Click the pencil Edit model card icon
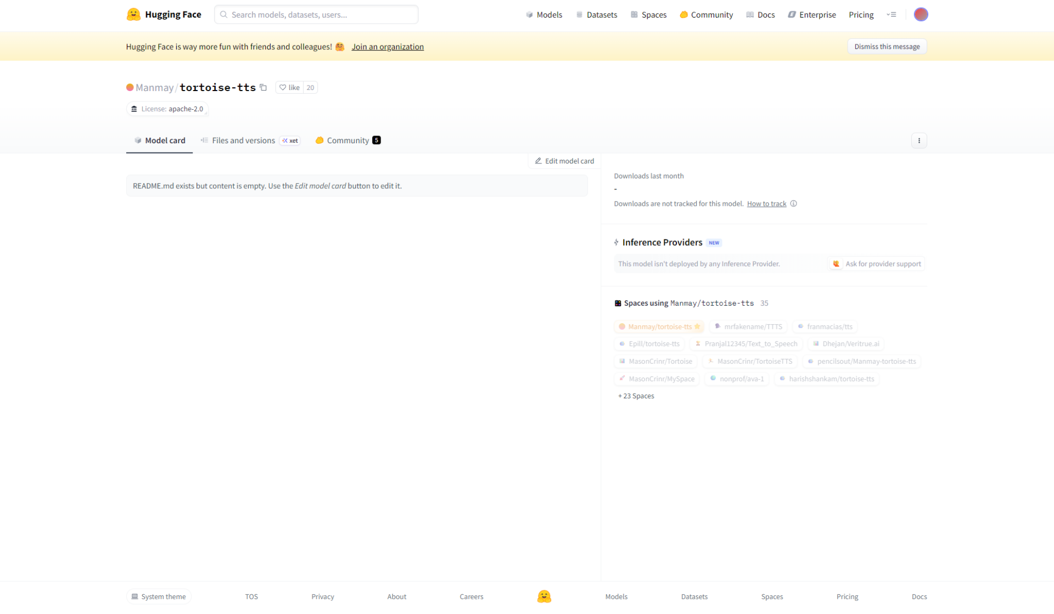 (539, 161)
